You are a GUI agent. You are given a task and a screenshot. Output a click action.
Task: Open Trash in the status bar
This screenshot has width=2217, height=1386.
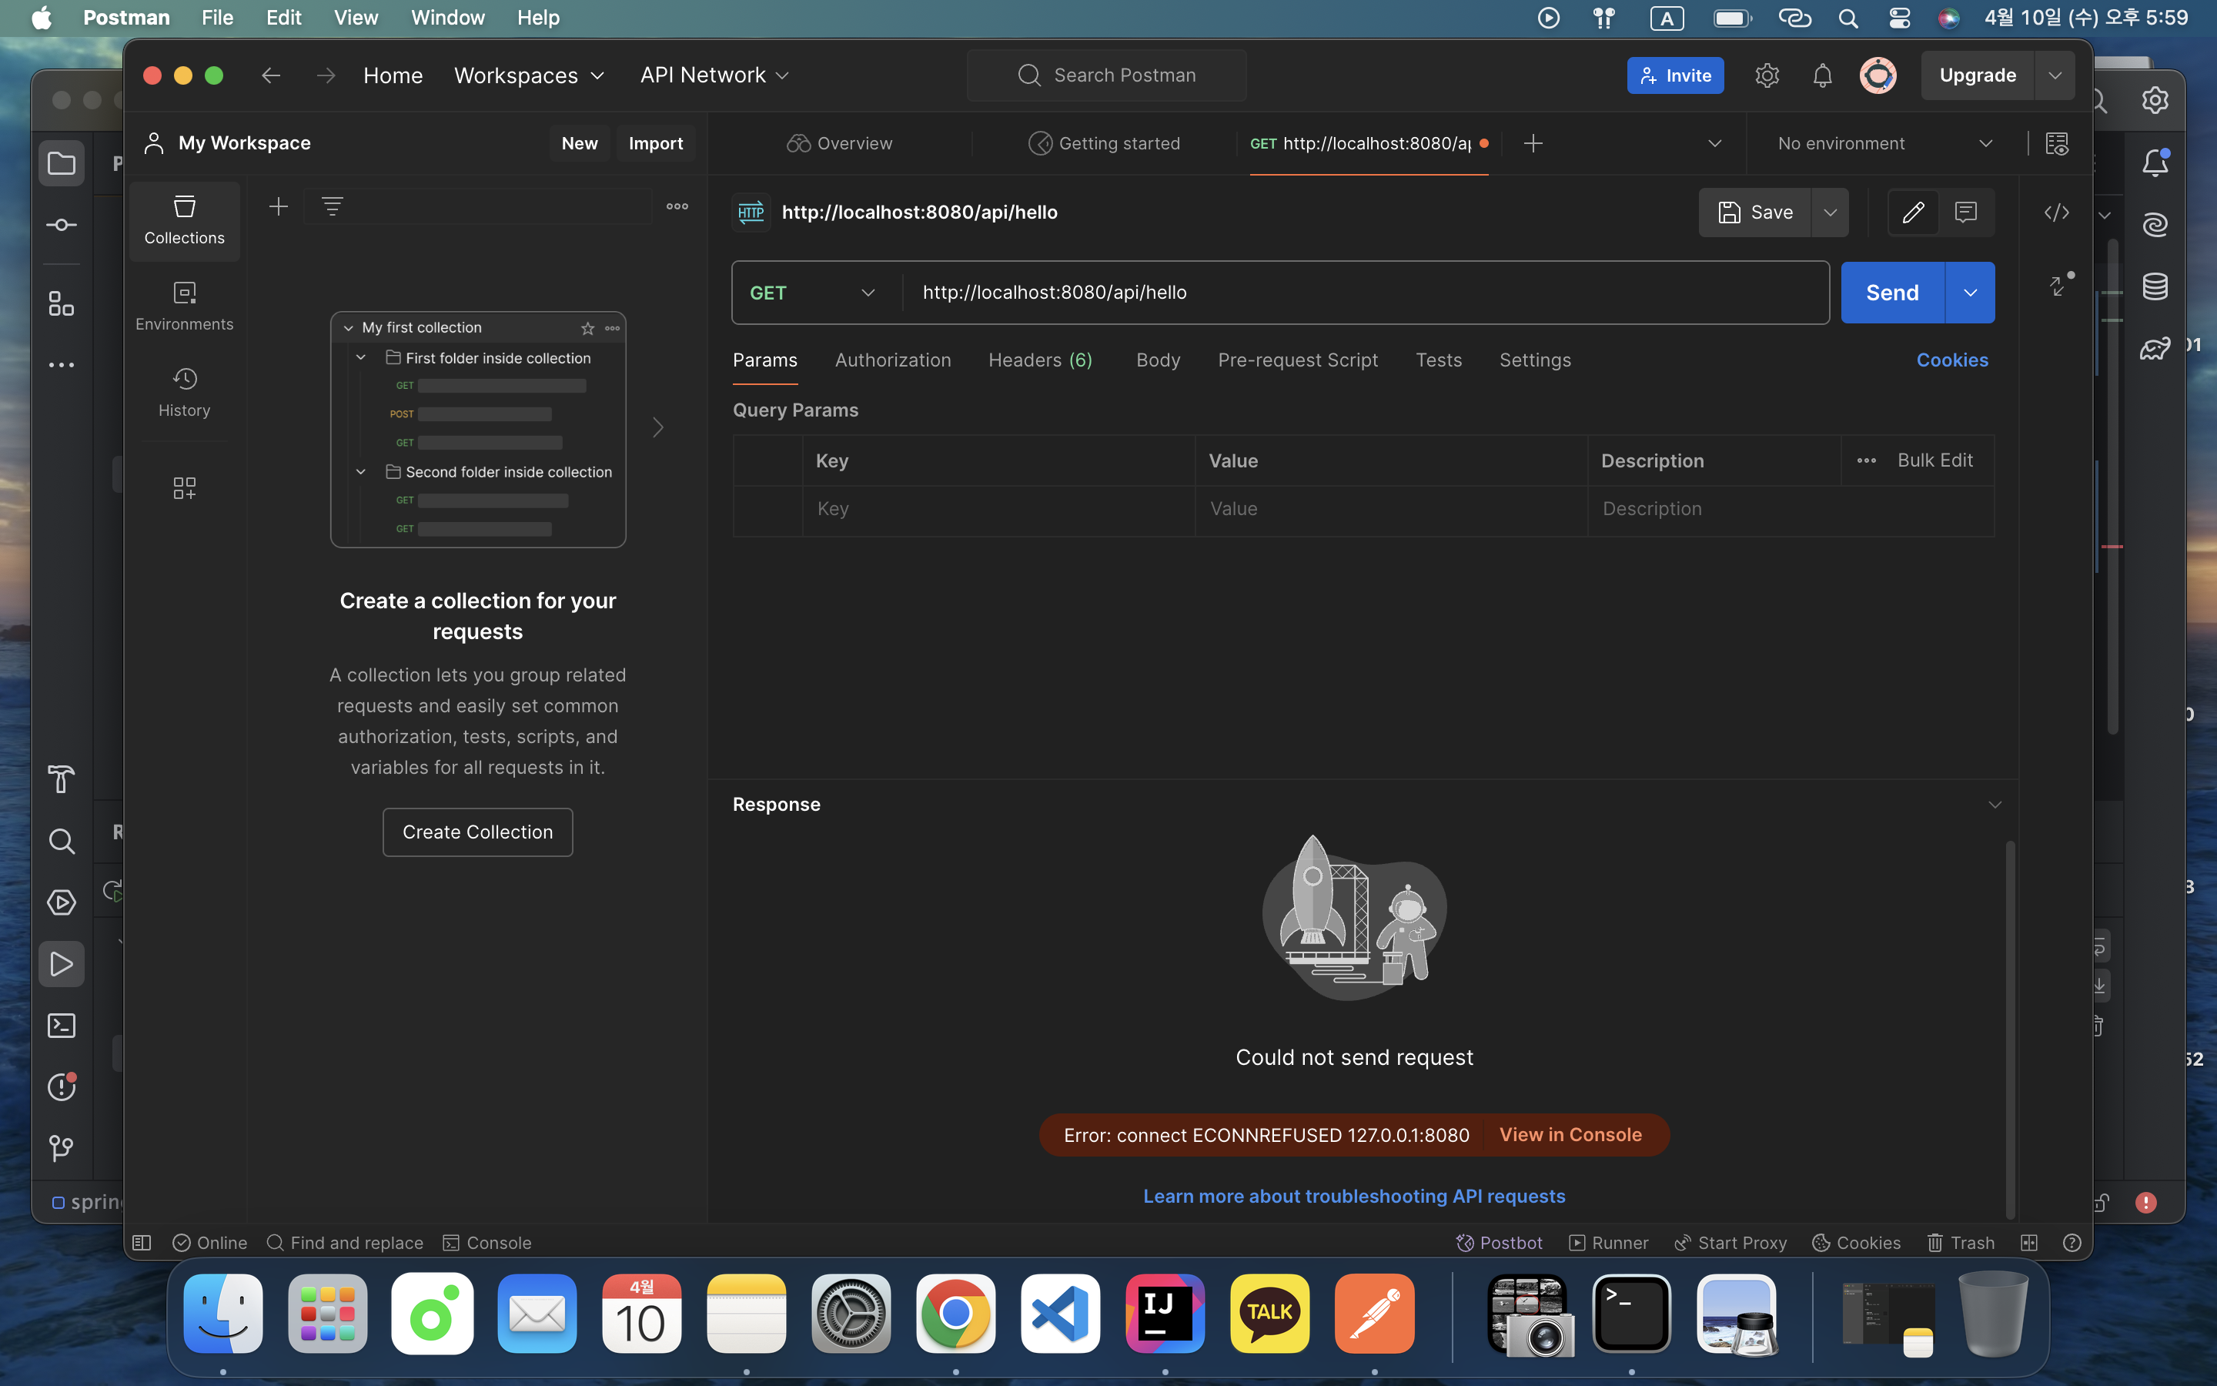[1961, 1243]
